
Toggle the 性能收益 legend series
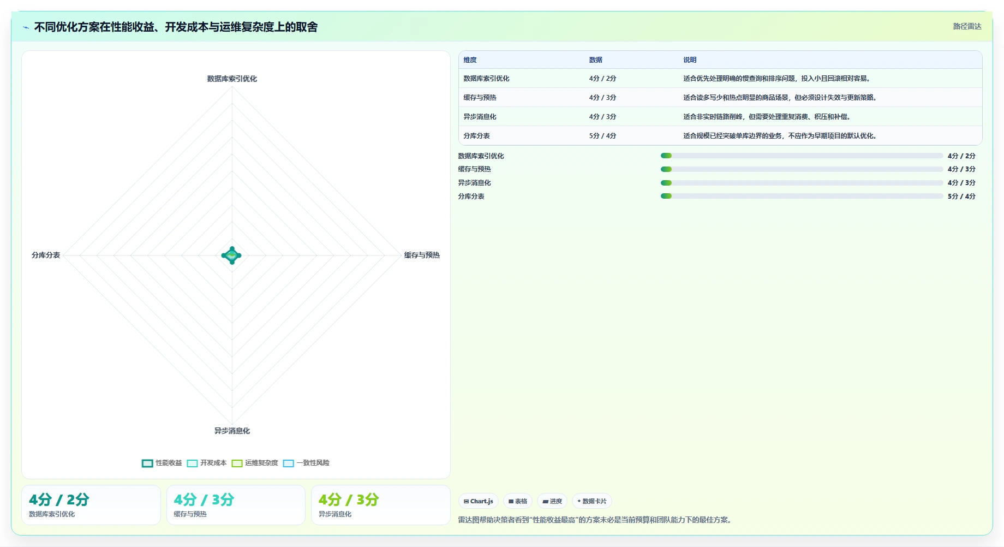(x=162, y=463)
